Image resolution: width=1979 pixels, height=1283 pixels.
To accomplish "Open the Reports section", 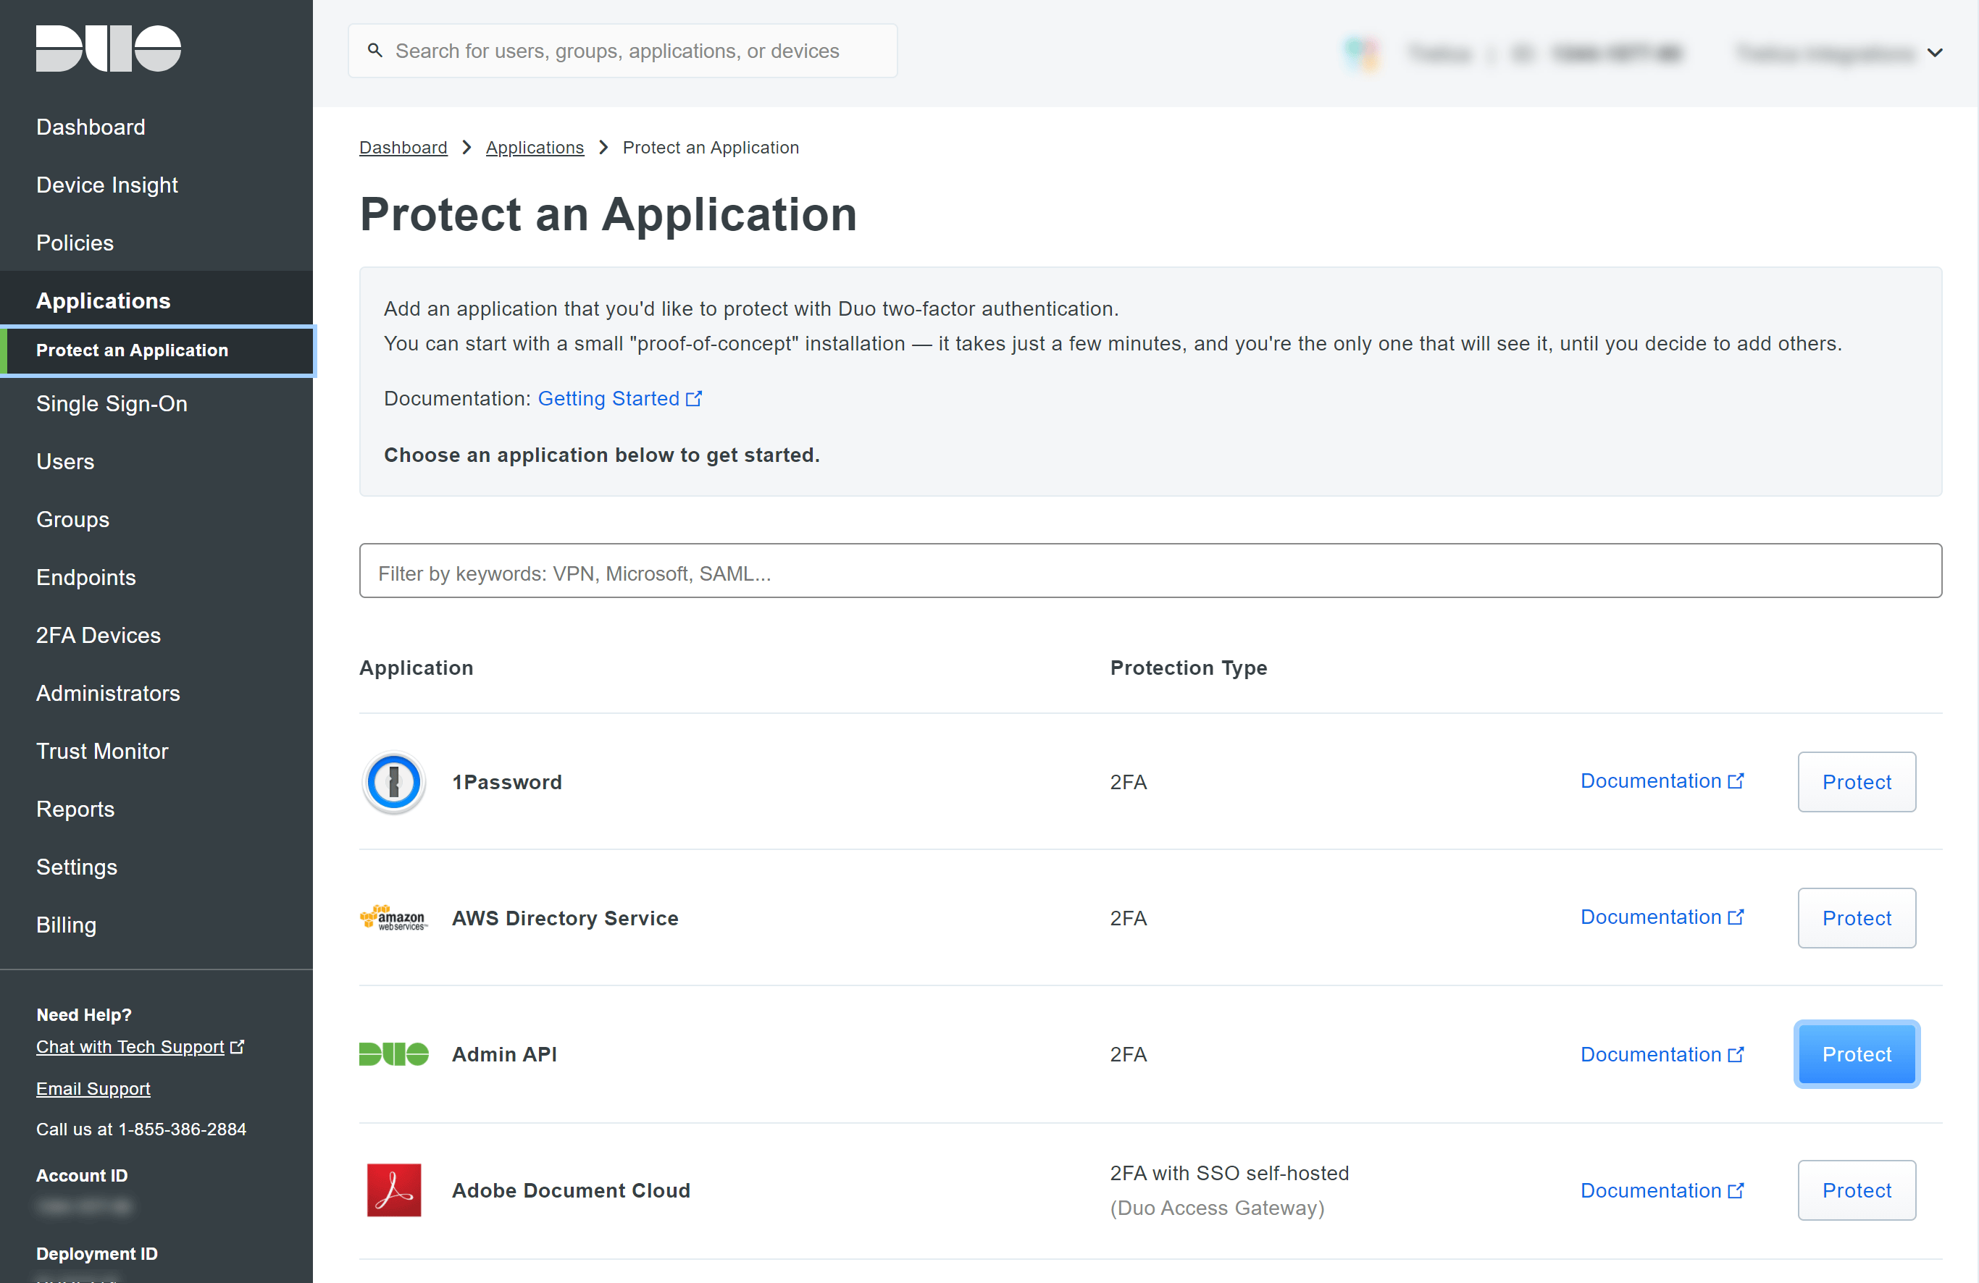I will (x=75, y=809).
